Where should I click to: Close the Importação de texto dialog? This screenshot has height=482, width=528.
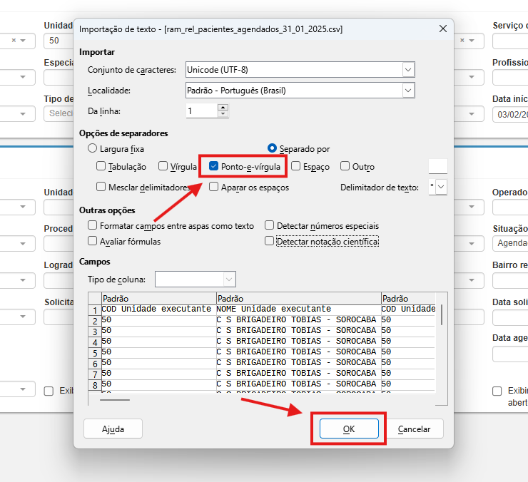442,29
